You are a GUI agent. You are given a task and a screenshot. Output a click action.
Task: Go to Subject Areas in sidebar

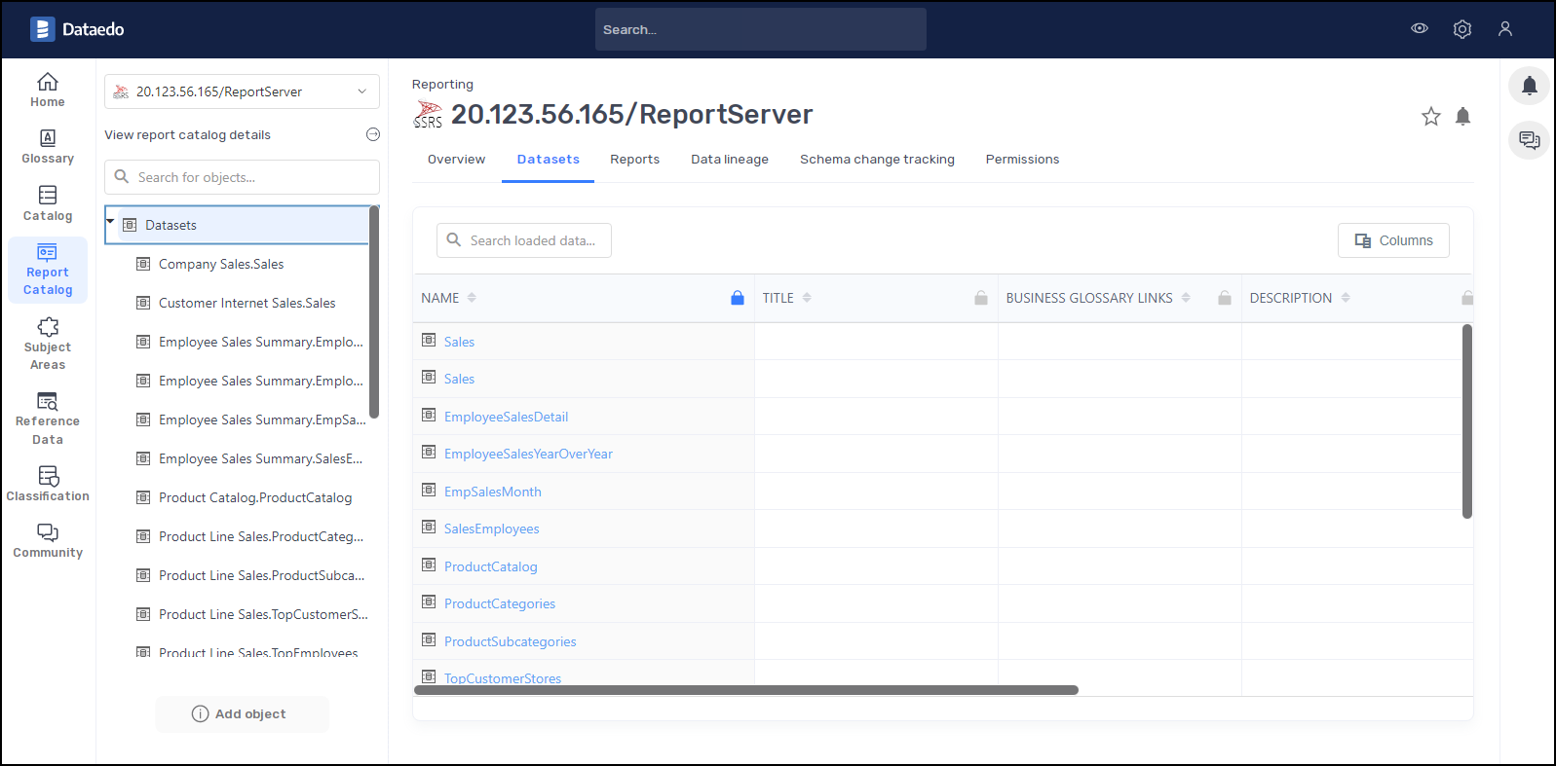coord(48,344)
